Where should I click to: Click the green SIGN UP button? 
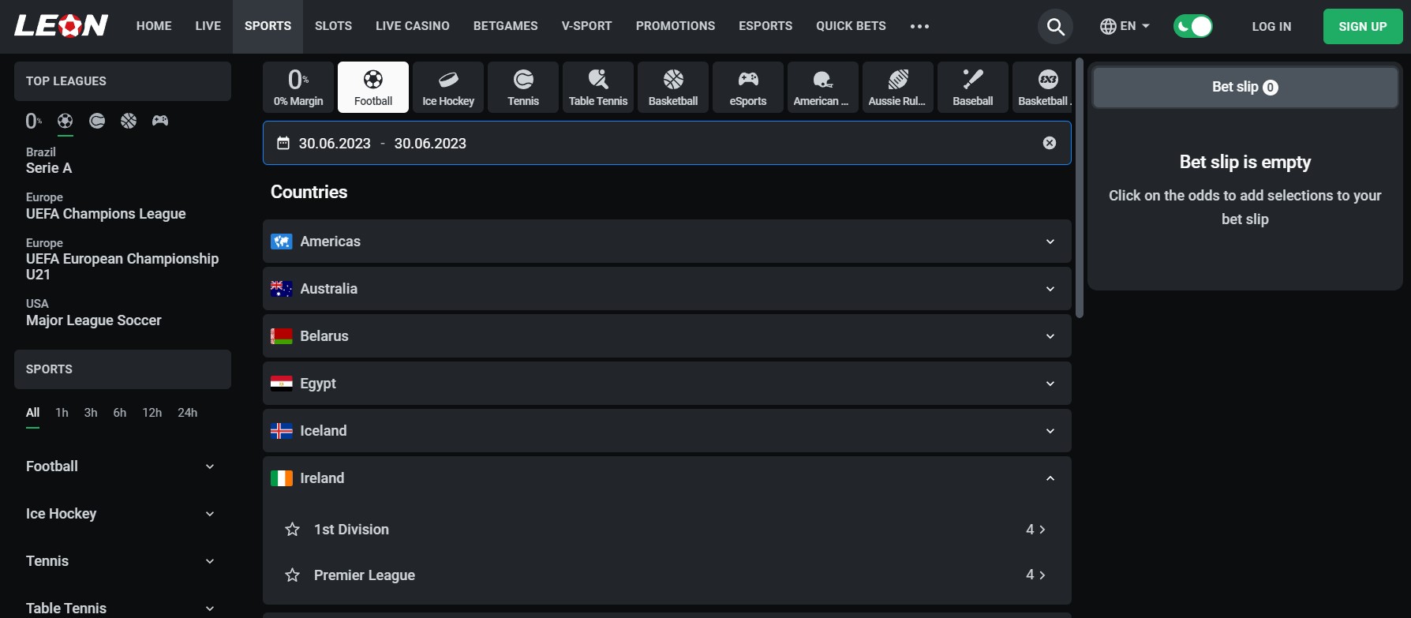click(x=1363, y=26)
